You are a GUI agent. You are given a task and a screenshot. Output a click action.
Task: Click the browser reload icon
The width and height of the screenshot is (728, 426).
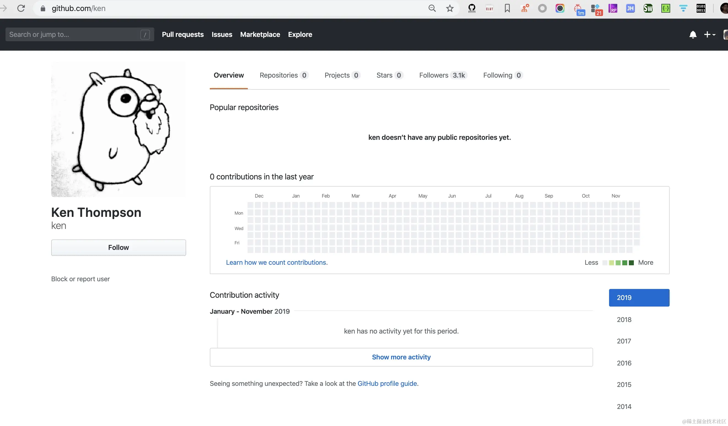coord(21,8)
